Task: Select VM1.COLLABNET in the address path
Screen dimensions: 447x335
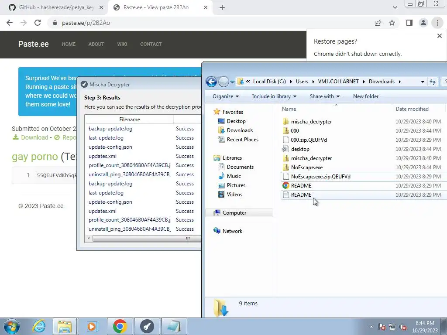Action: pyautogui.click(x=338, y=82)
